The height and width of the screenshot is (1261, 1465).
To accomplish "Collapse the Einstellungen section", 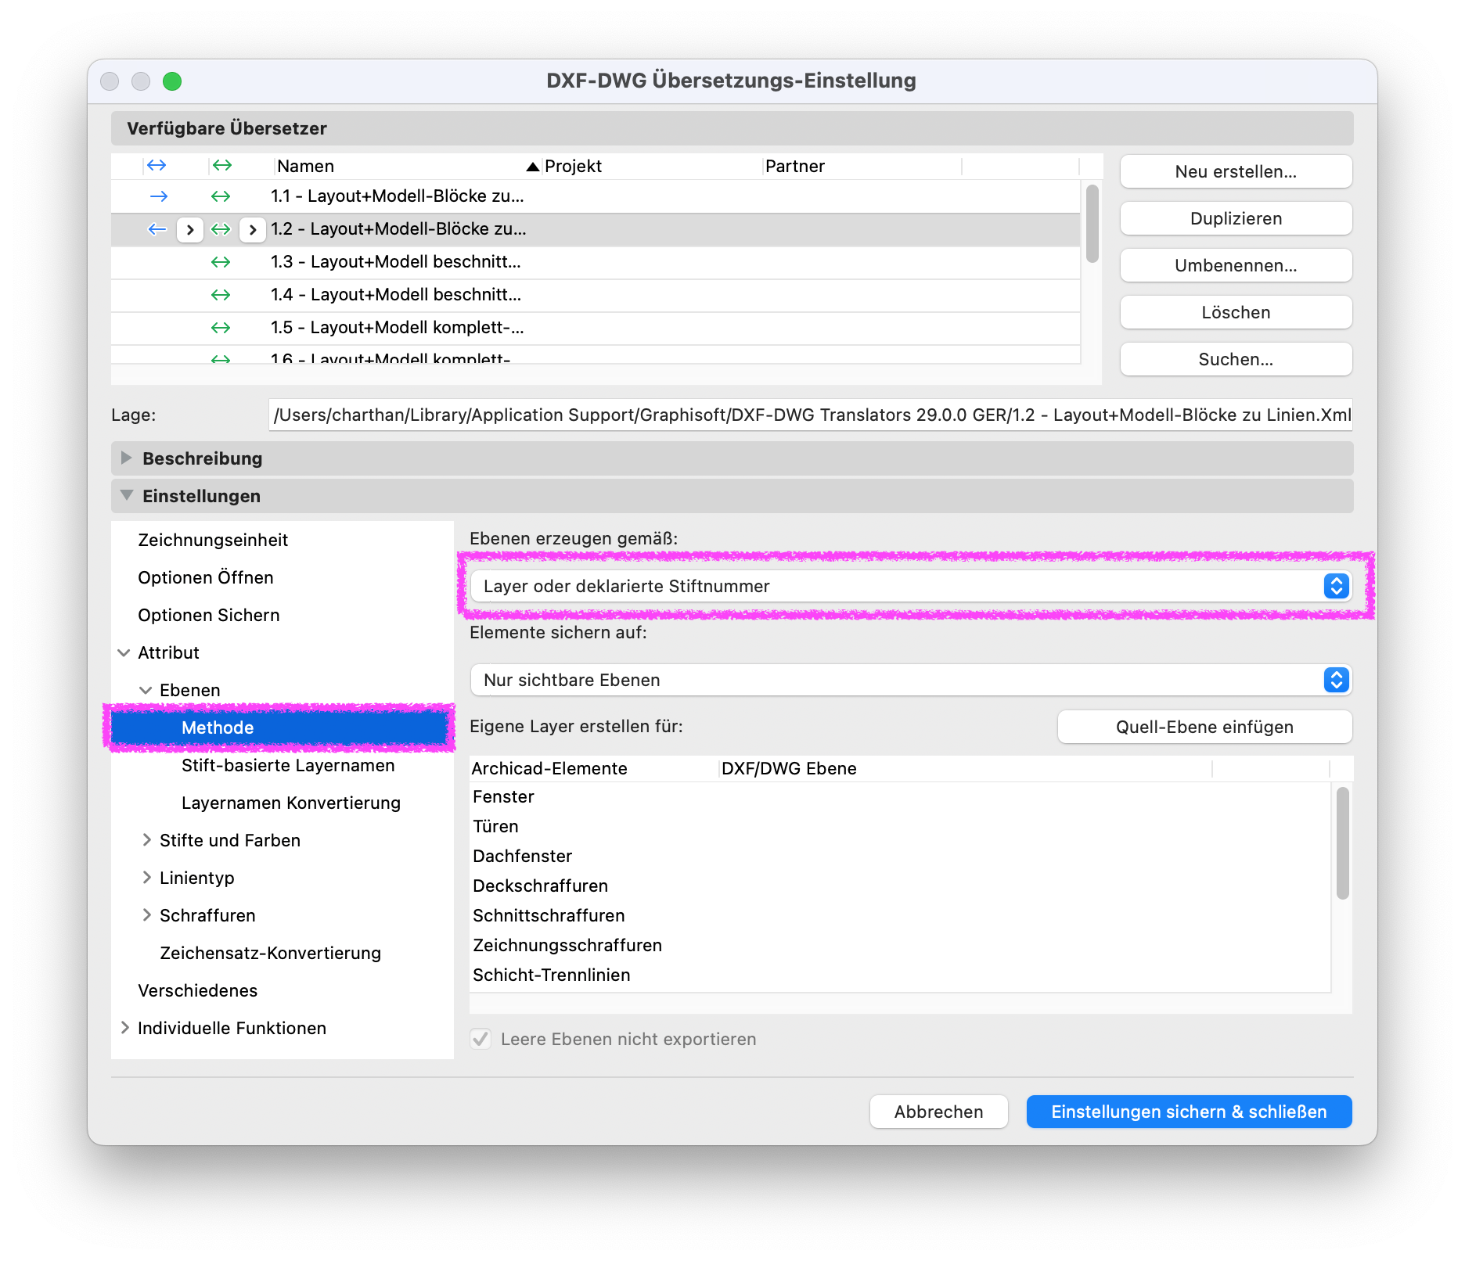I will [x=126, y=495].
